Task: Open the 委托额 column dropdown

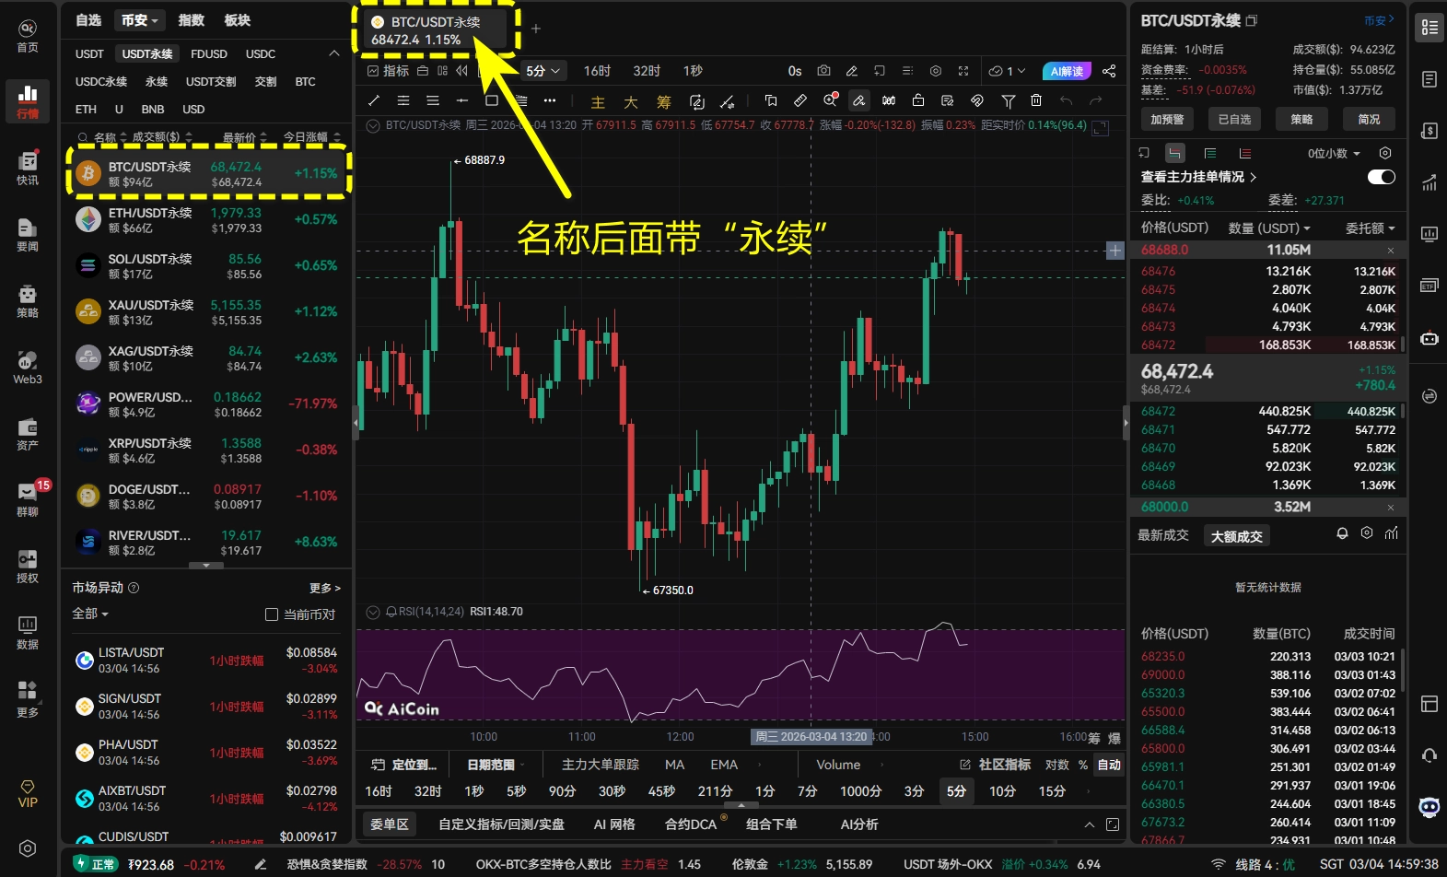Action: coord(1371,228)
